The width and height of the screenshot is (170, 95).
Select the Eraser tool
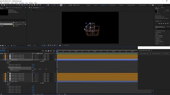point(35,5)
